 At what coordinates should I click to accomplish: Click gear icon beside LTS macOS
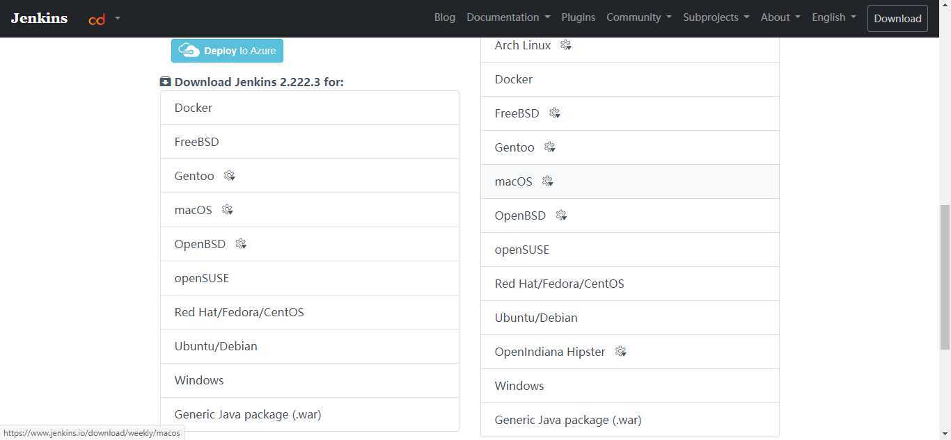pyautogui.click(x=228, y=210)
